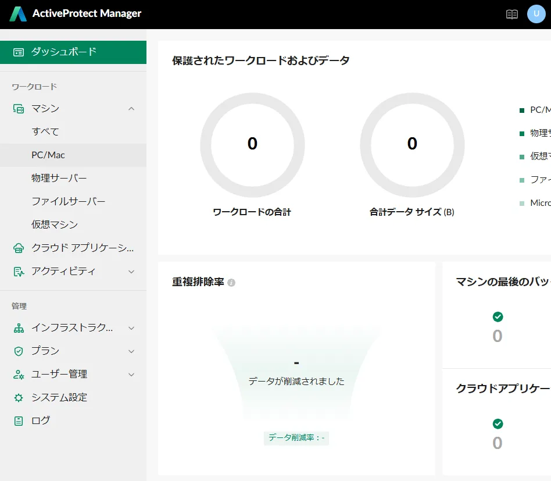Image resolution: width=551 pixels, height=481 pixels.
Task: Click the green check under マシンの最後のバックアップ
Action: coord(498,317)
